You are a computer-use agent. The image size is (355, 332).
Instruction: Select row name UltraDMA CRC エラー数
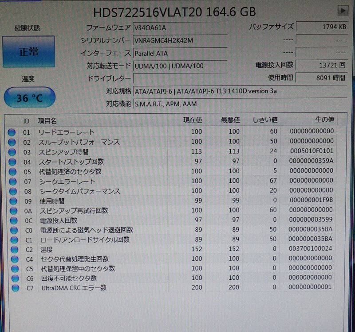pyautogui.click(x=74, y=288)
